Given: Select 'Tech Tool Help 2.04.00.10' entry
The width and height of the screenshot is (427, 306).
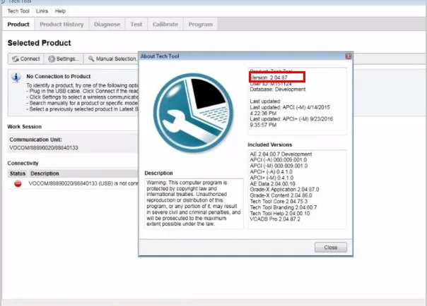Looking at the screenshot, I should pos(280,214).
